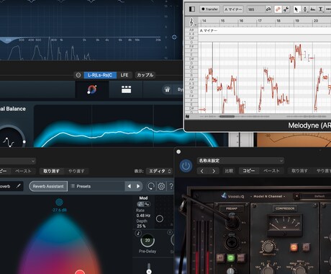Click the Voosteq logo
This screenshot has width=331, height=274.
233,196
